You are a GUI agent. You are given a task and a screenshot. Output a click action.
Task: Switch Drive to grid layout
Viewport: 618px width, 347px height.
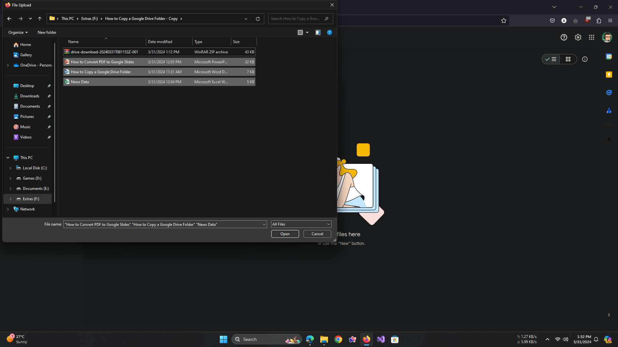[x=568, y=59]
